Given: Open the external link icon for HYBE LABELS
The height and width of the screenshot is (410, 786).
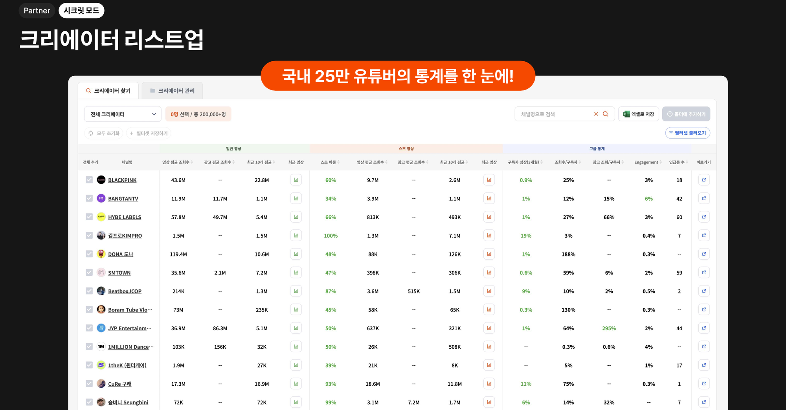Looking at the screenshot, I should pyautogui.click(x=704, y=217).
